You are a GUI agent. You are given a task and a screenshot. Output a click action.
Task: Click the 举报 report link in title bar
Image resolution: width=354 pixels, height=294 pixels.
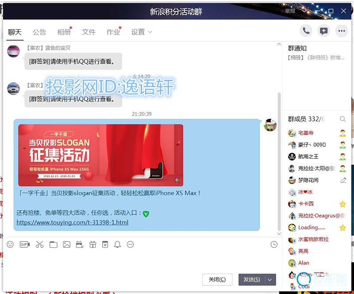290,11
